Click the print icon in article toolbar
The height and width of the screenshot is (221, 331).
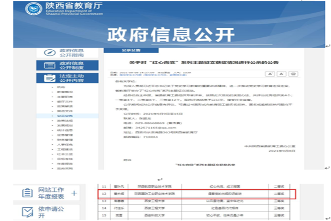coord(293,74)
